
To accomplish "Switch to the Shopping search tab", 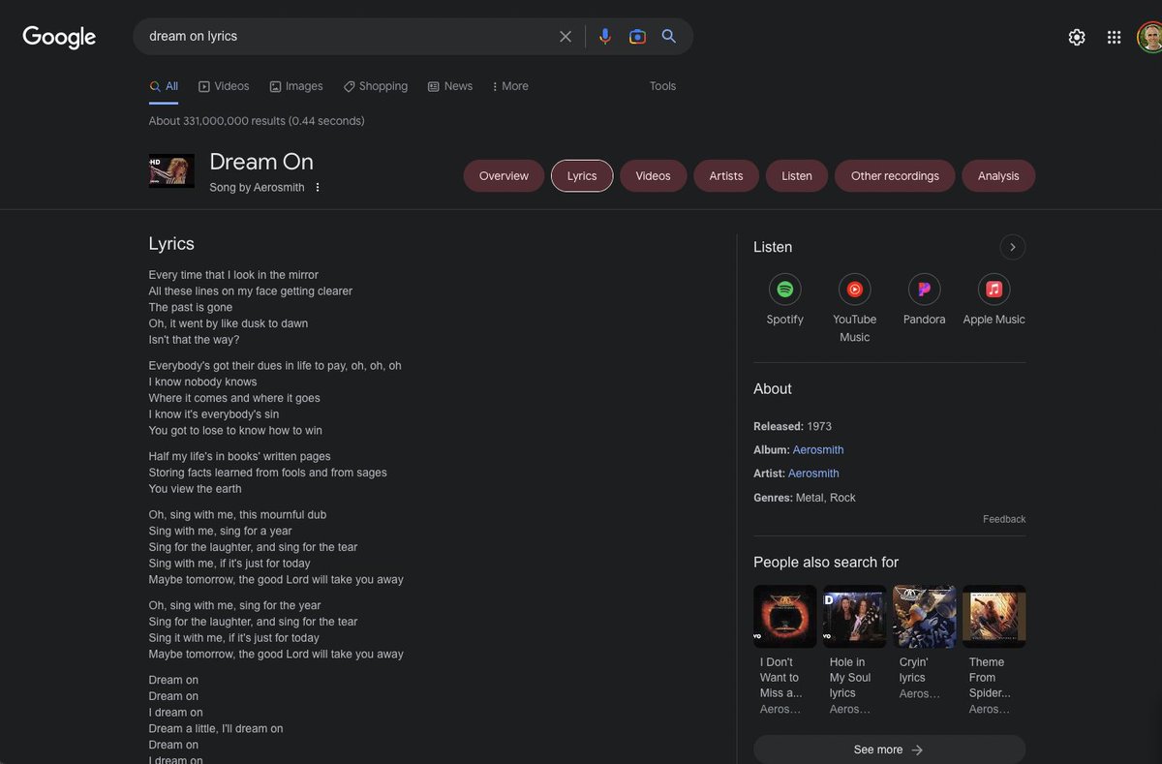I will [376, 86].
